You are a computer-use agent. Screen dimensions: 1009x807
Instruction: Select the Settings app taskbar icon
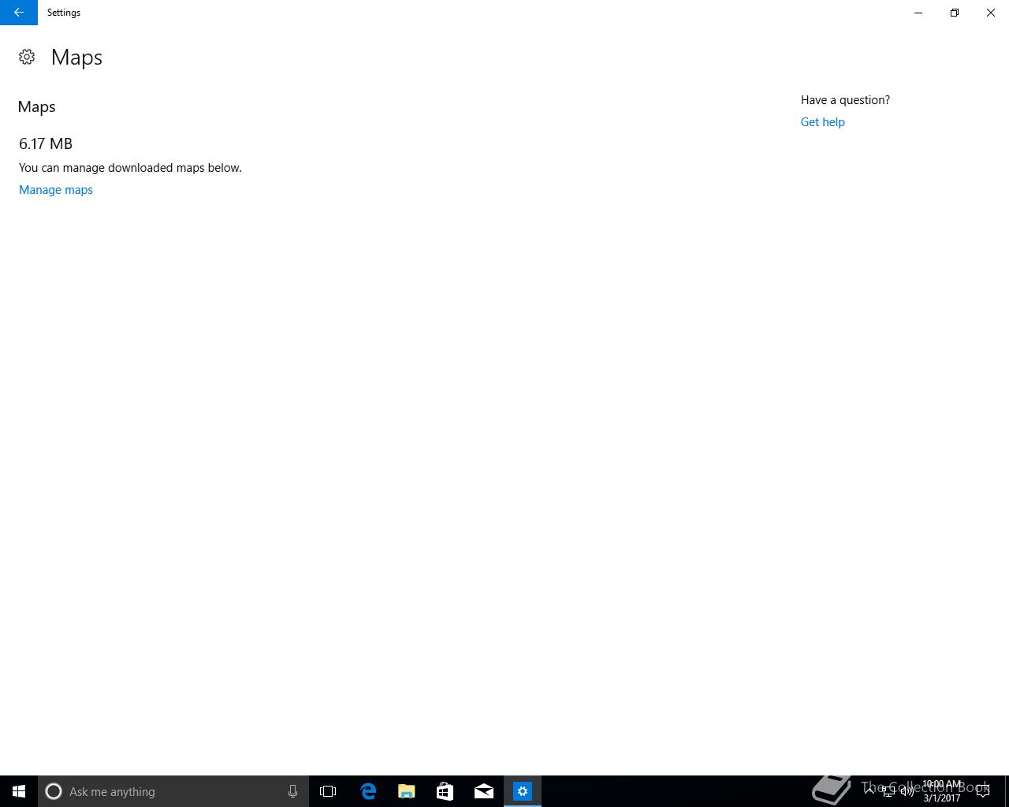(x=523, y=791)
